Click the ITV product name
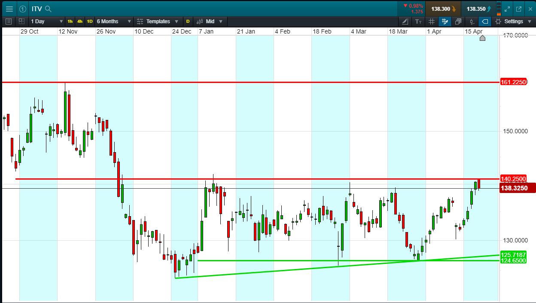 (37, 9)
